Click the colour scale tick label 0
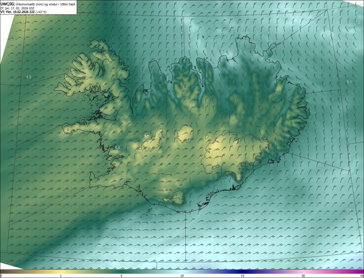The width and height of the screenshot is (364, 278). click(1, 276)
